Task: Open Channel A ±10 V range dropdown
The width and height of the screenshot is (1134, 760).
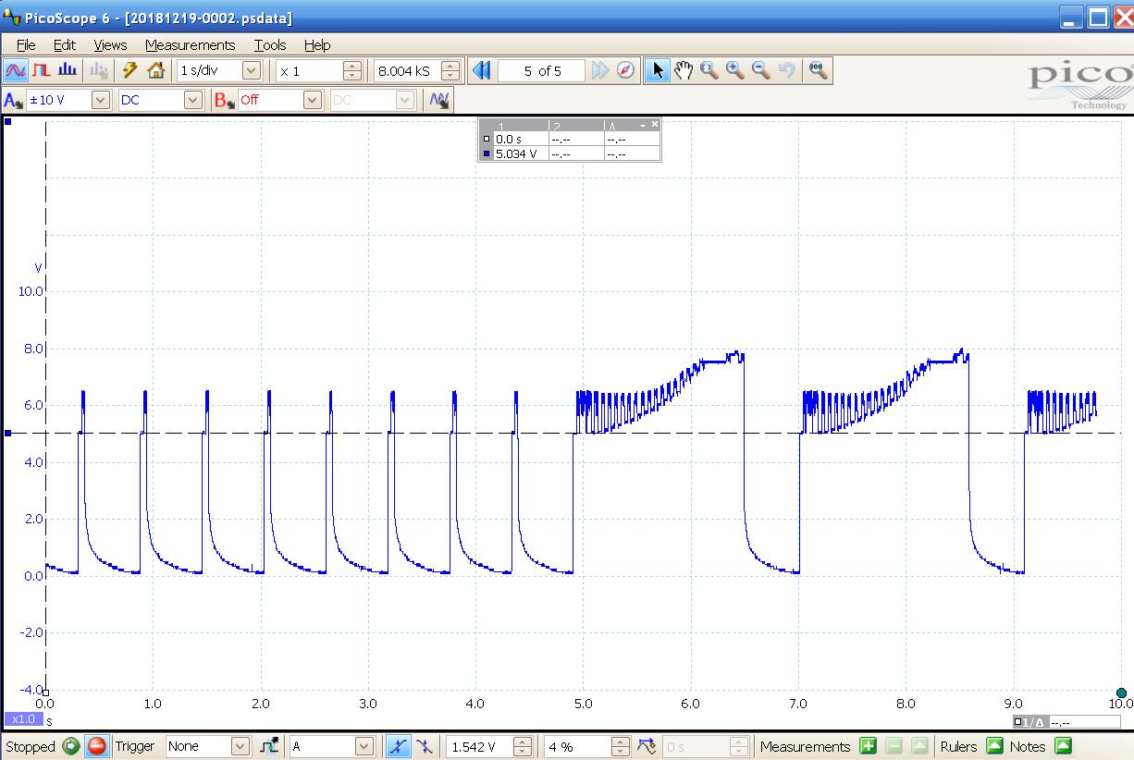Action: [x=101, y=100]
